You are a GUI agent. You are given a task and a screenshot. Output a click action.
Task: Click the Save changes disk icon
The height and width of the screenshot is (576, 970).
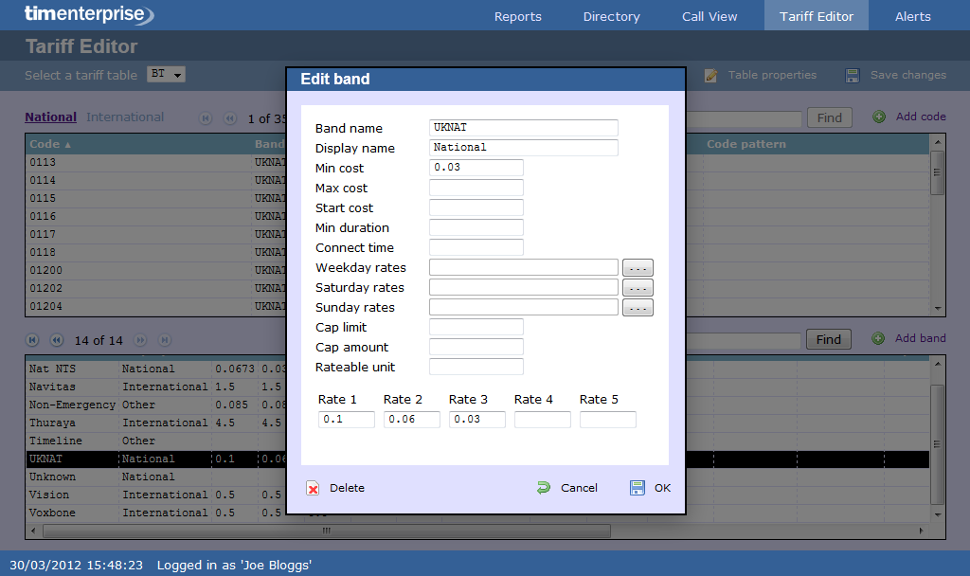point(853,76)
